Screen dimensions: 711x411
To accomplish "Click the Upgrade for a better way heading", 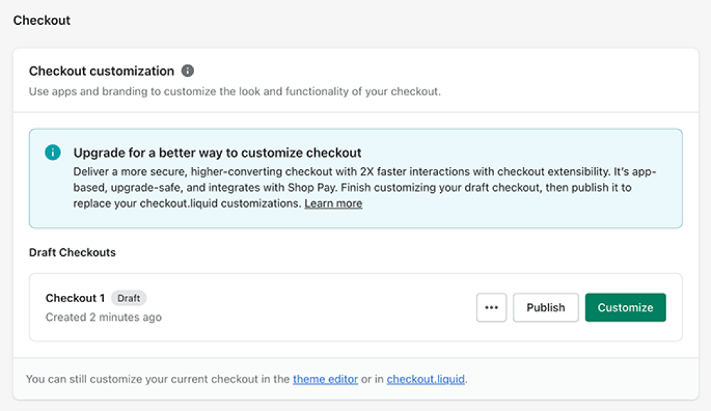I will pos(218,153).
